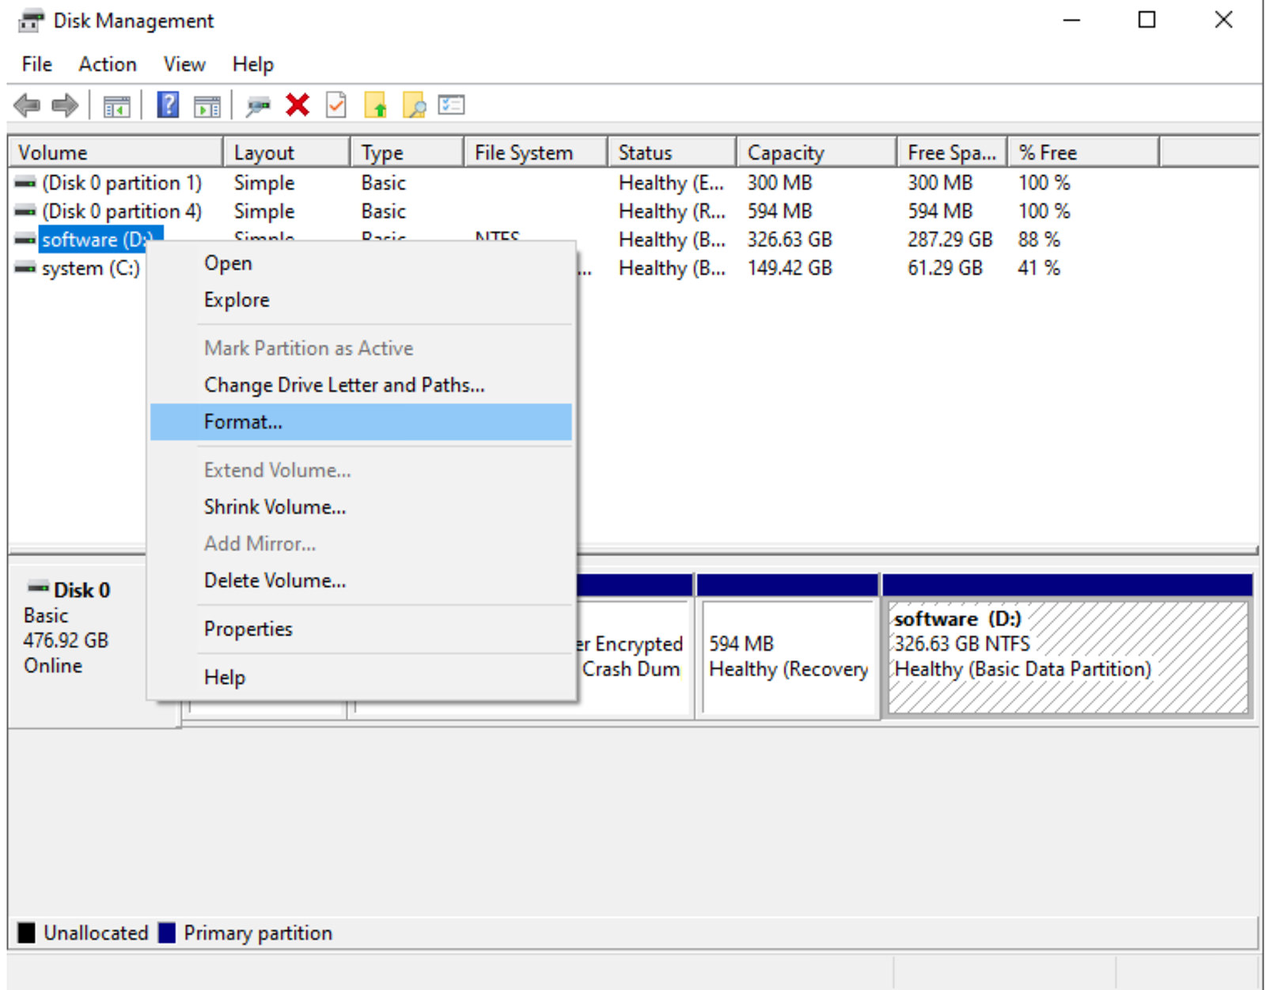The width and height of the screenshot is (1266, 990).
Task: Click the Back arrow toolbar icon
Action: pos(27,105)
